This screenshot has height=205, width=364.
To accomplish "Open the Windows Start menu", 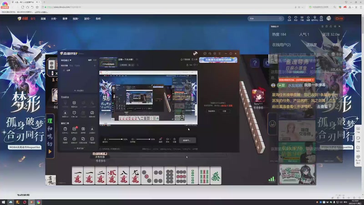I will pos(3,202).
